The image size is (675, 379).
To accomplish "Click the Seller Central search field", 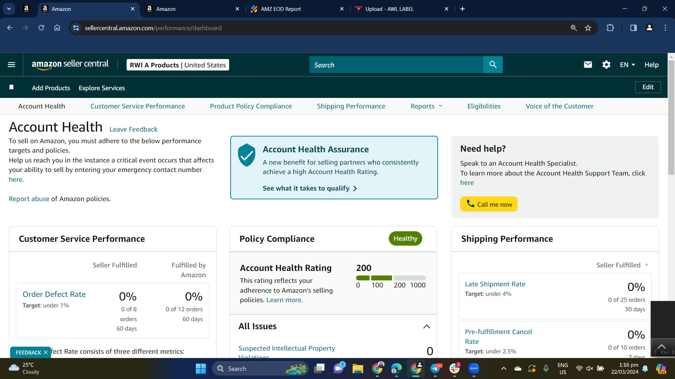I will pos(396,65).
